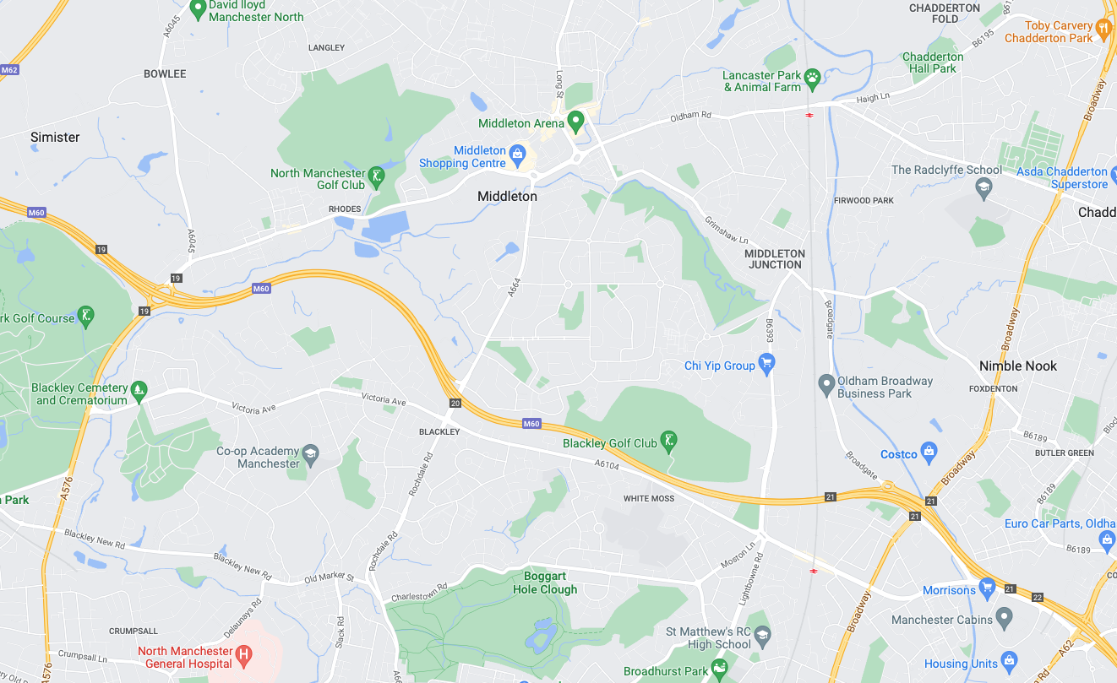This screenshot has width=1117, height=683.
Task: Open the North Manchester Golf Club pin
Action: 377,176
